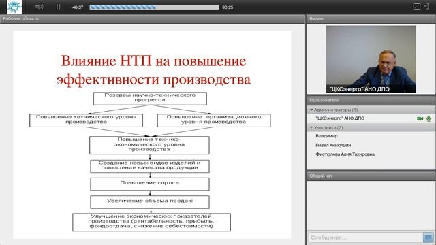Screen dimensions: 436x245
Task: Collapse the Администраторы (1) group
Action: point(311,110)
